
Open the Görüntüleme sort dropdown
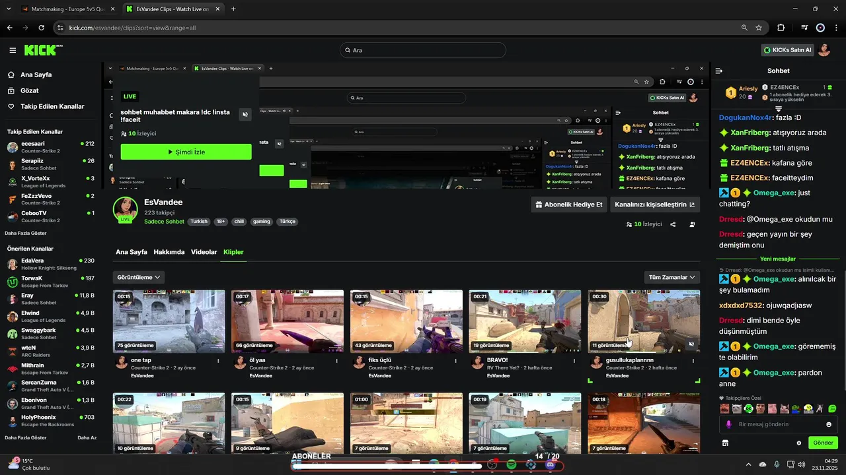pos(139,277)
